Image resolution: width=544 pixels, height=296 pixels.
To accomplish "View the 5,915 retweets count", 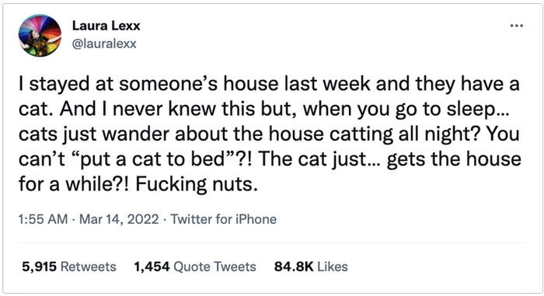I will tap(39, 266).
